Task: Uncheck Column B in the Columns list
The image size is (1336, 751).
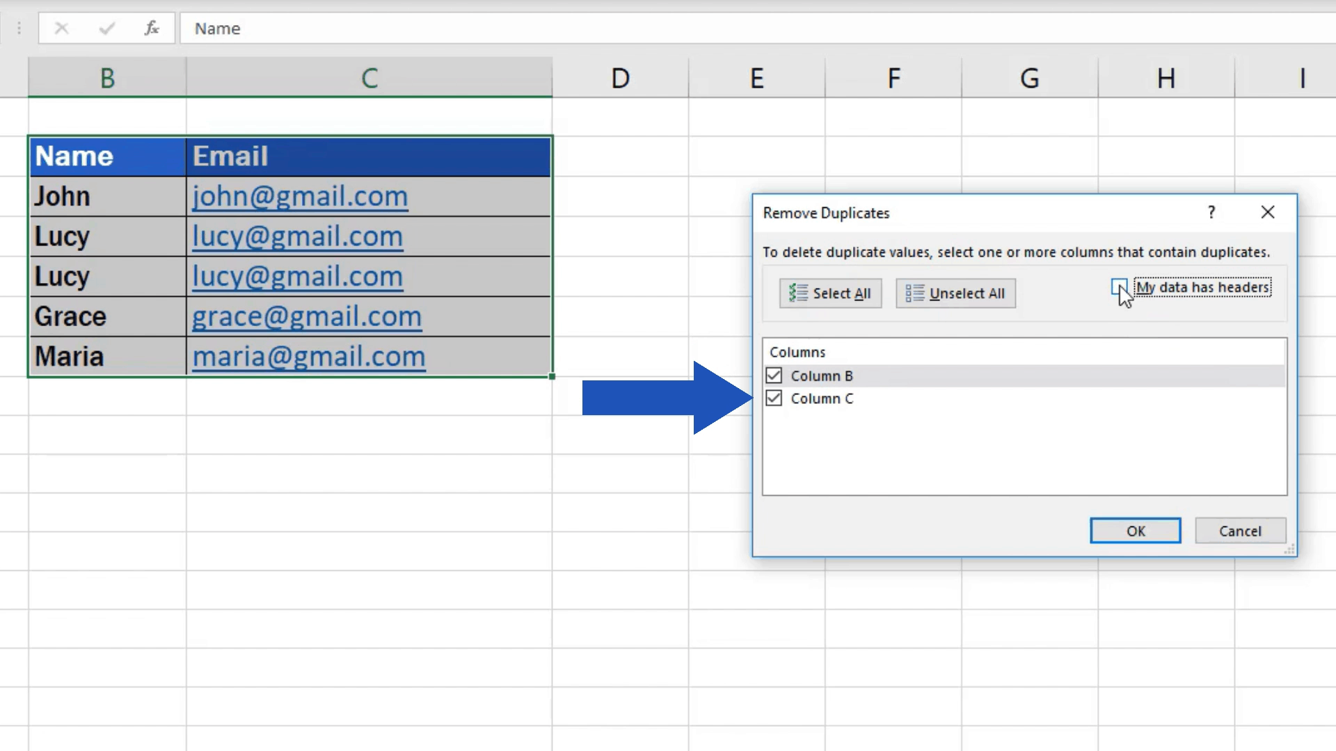Action: click(774, 375)
